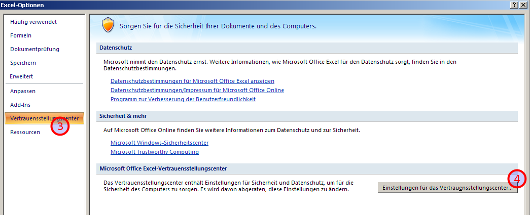Open the Häufig verwendet category
530x215 pixels.
[x=33, y=22]
